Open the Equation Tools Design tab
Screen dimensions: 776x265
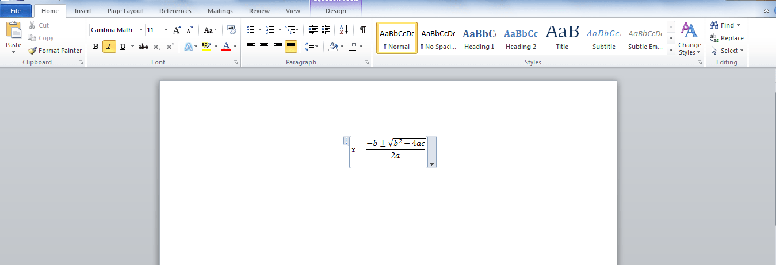click(x=336, y=11)
